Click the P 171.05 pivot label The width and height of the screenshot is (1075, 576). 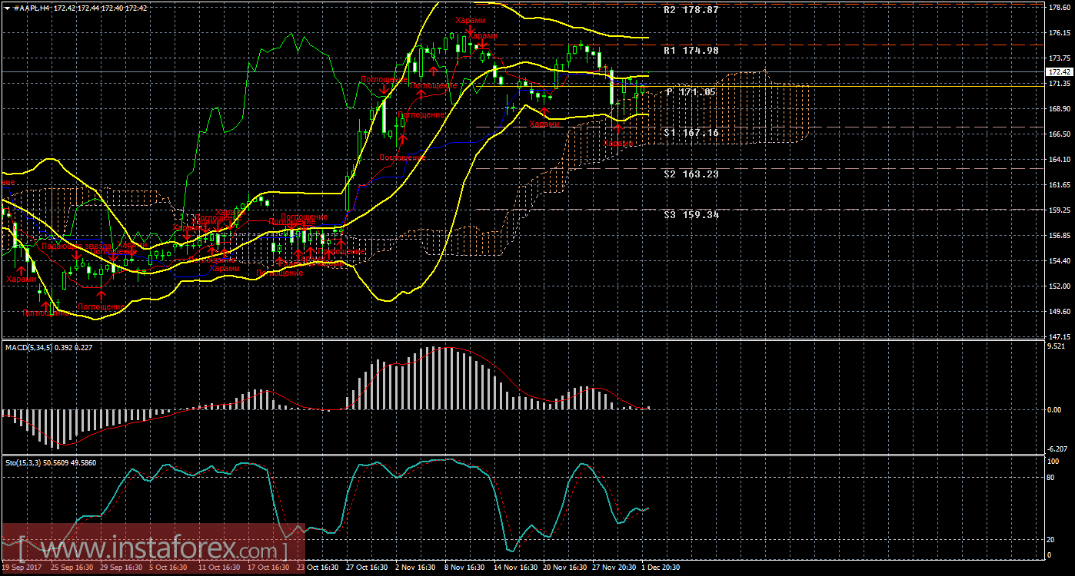690,92
